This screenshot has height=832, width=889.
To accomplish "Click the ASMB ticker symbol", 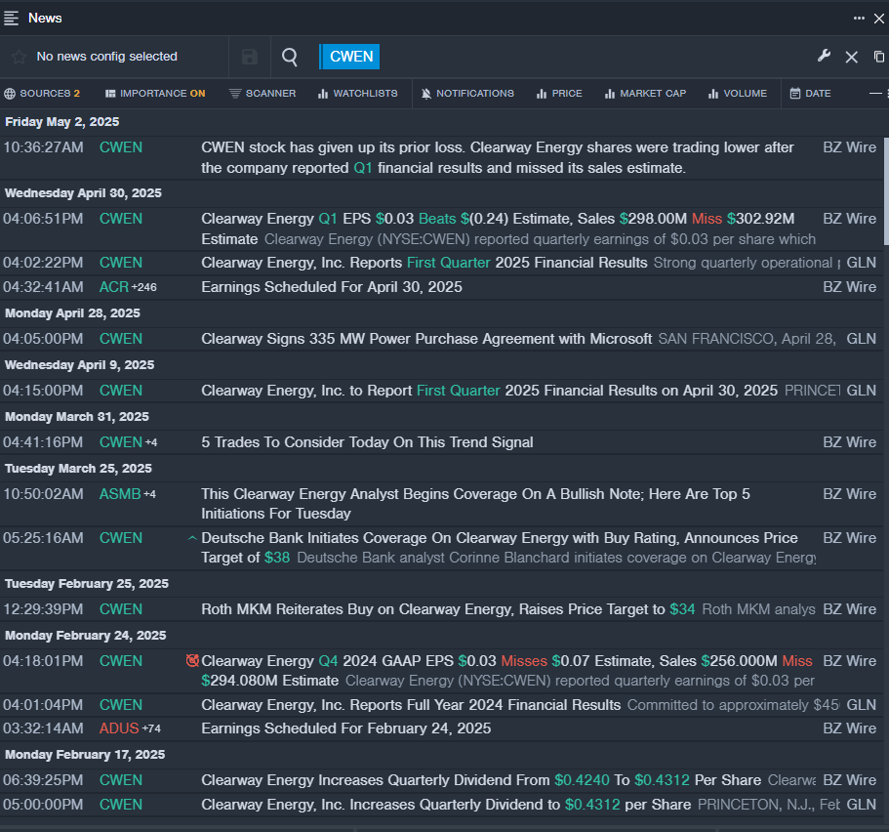I will click(x=120, y=494).
